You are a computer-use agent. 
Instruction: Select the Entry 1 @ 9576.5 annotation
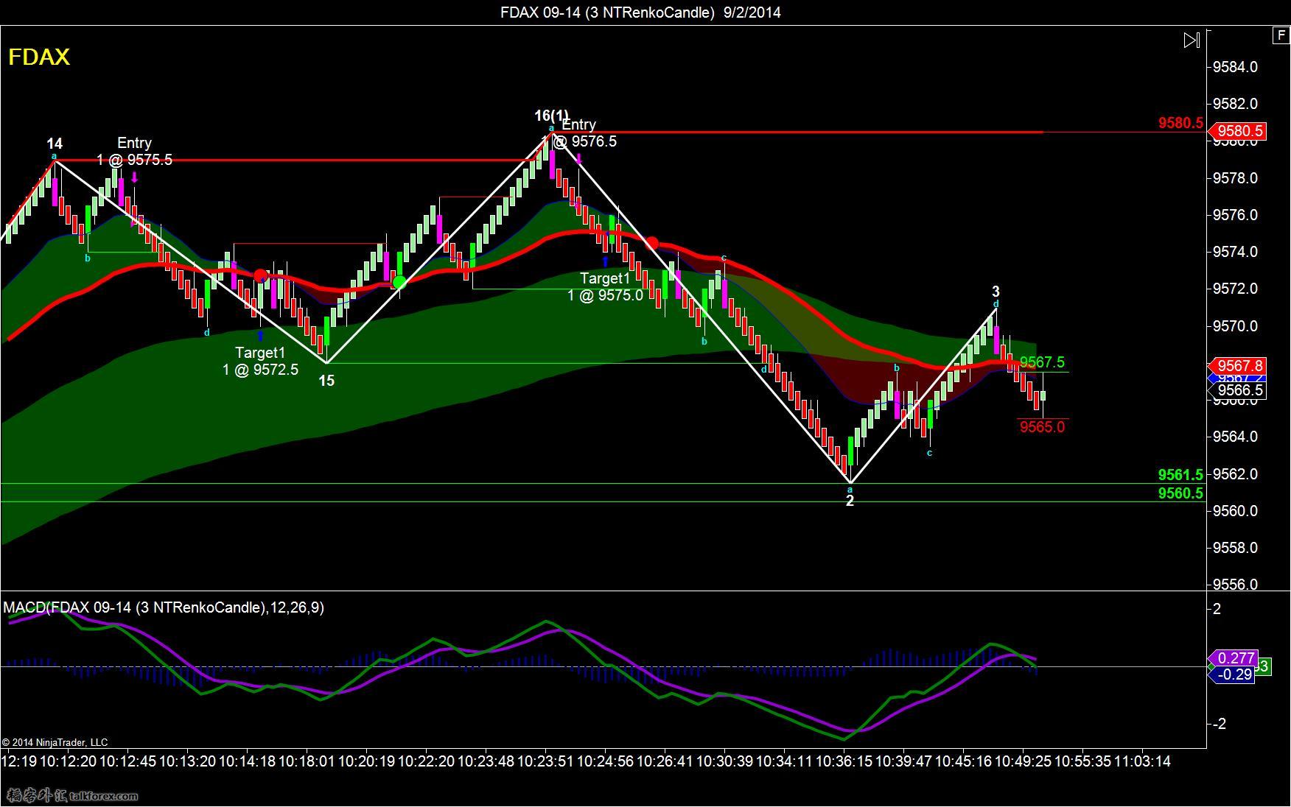pyautogui.click(x=579, y=133)
